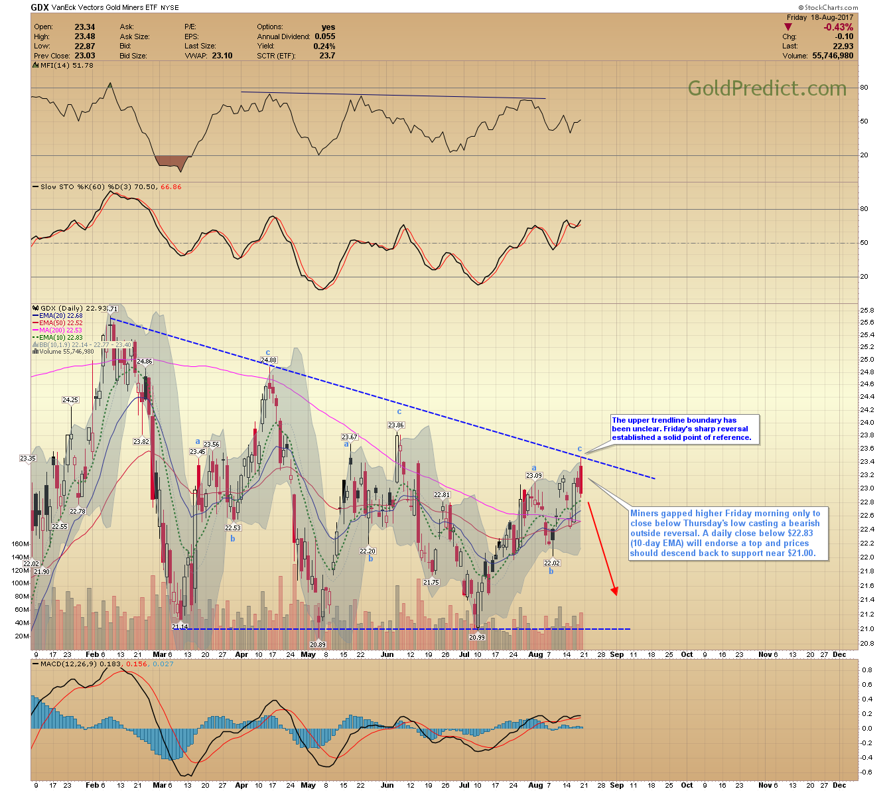Click the MACD(12,26,9) indicator label
The width and height of the screenshot is (889, 791).
click(73, 664)
